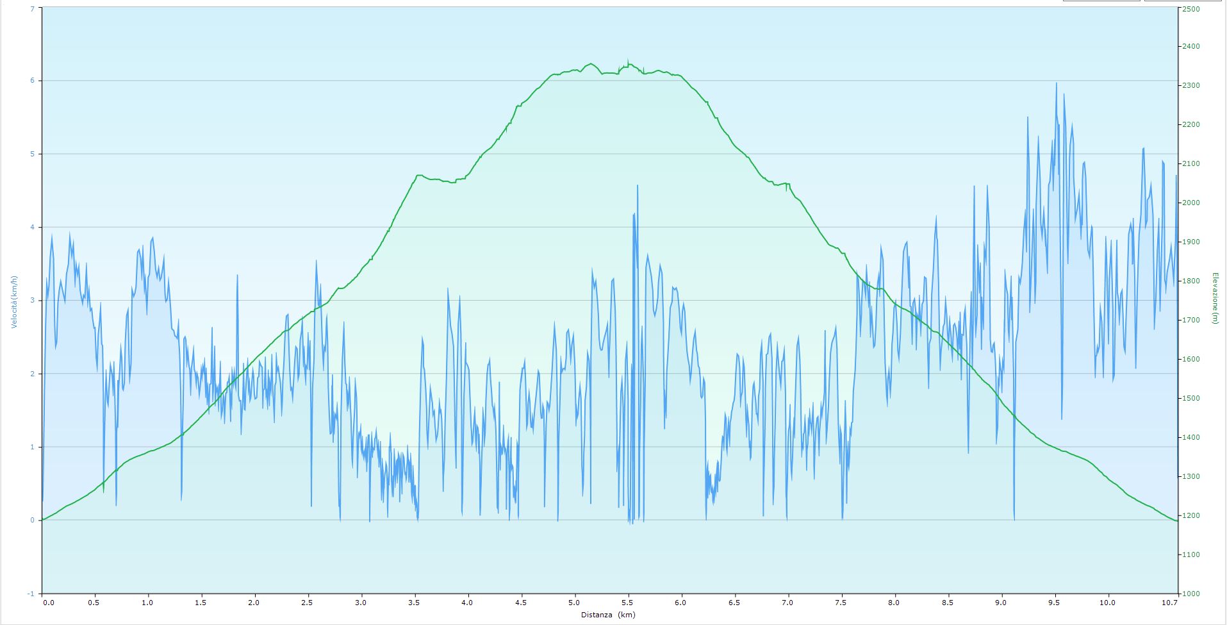Viewport: 1227px width, 625px height.
Task: Pick the 5.5 distance axis label
Action: point(628,603)
